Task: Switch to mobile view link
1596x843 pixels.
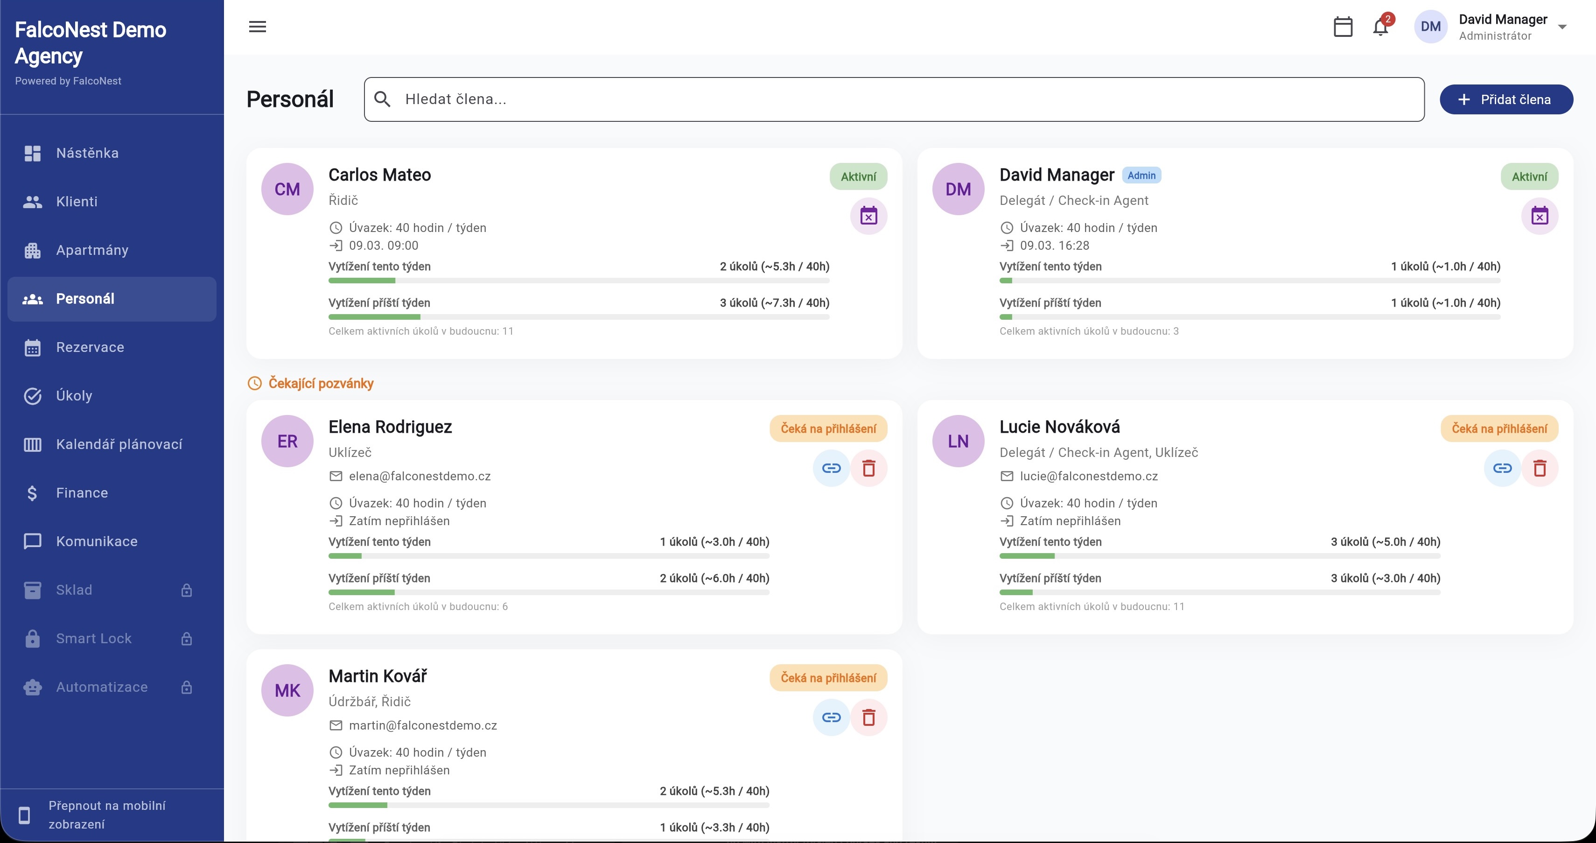Action: coord(106,815)
